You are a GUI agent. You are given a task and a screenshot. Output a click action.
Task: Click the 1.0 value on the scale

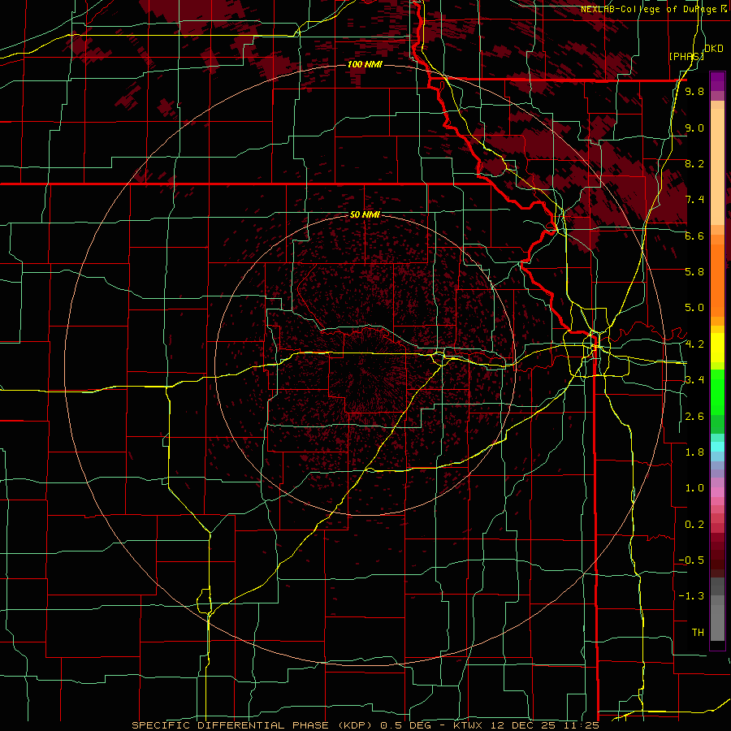tap(694, 488)
